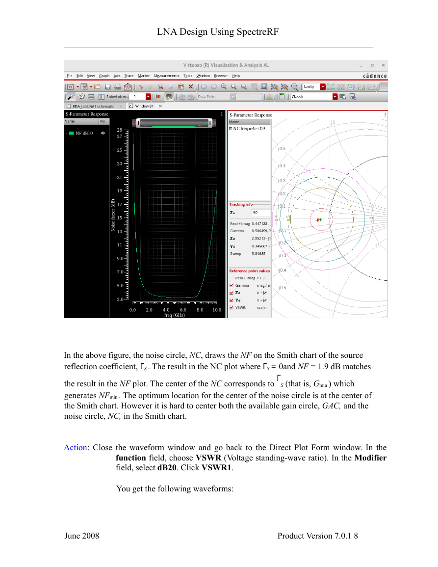Click the Paste clipboard icon
Image resolution: width=438 pixels, height=567 pixels.
tap(181, 87)
